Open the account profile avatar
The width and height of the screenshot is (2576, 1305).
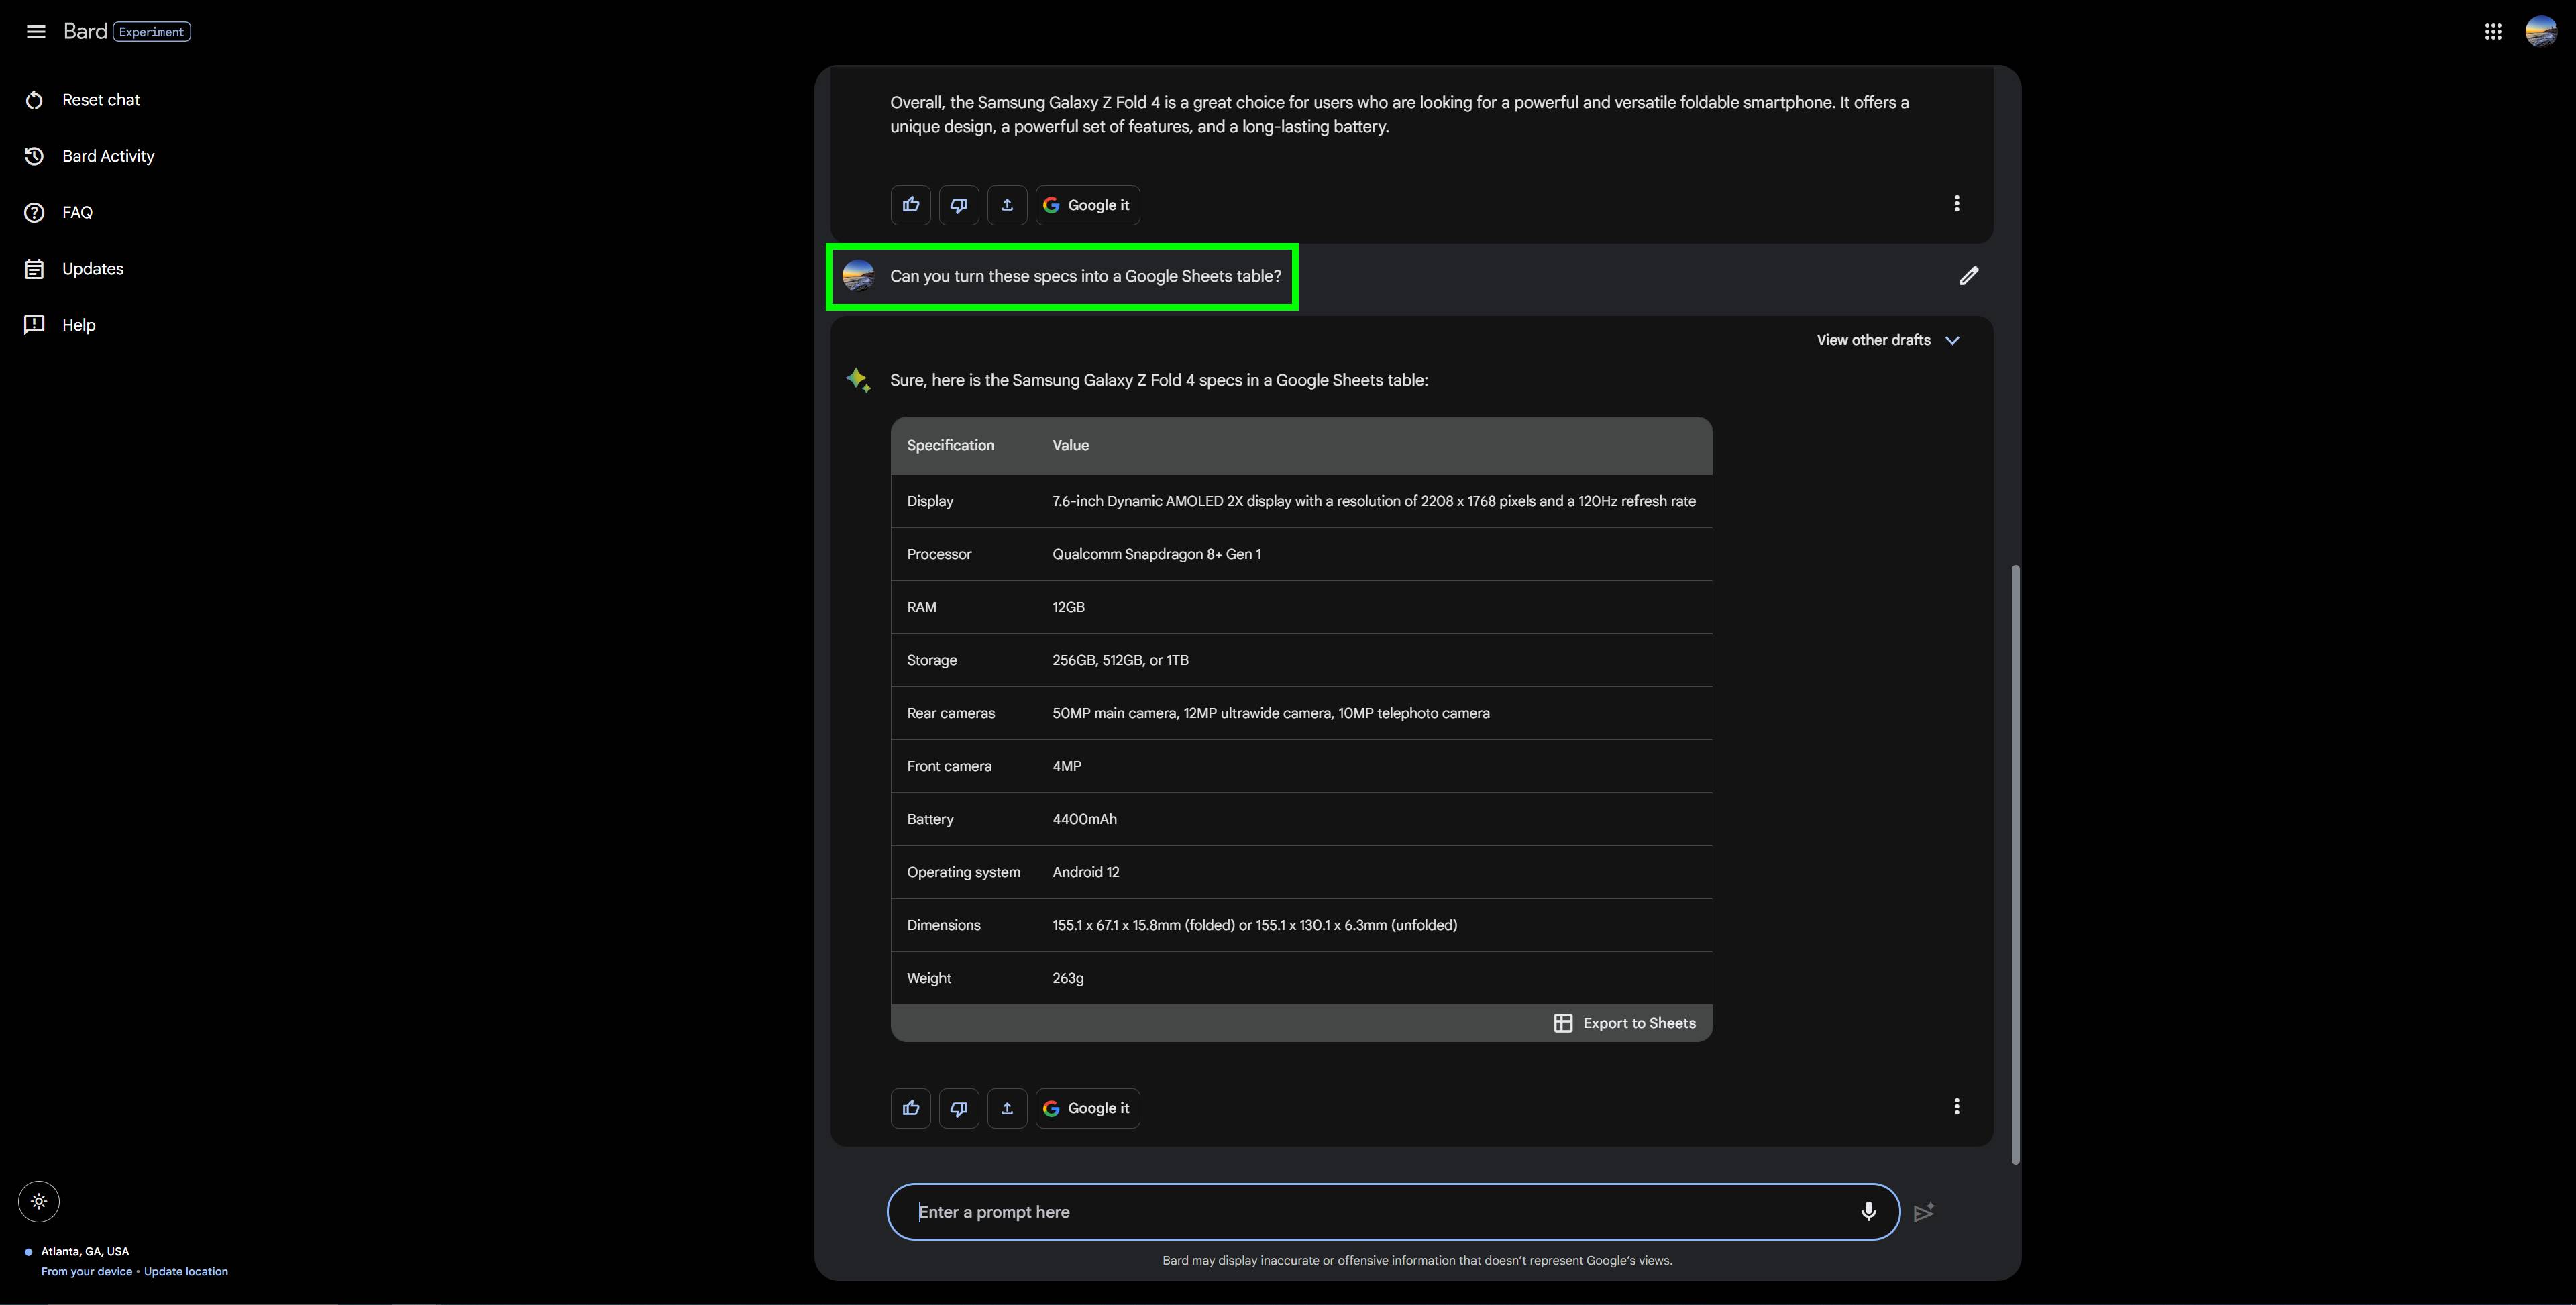coord(2541,32)
